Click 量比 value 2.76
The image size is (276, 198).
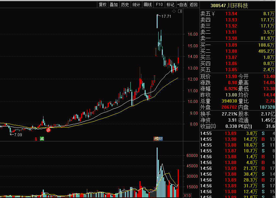tap(270, 101)
